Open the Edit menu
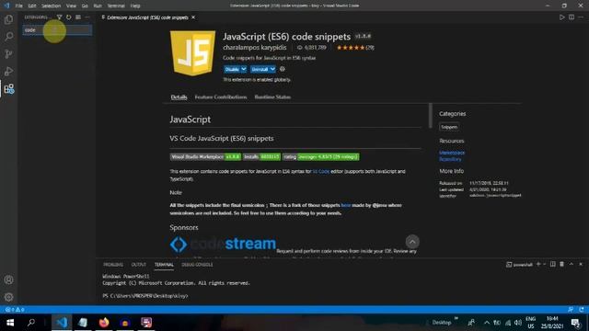 pos(32,6)
